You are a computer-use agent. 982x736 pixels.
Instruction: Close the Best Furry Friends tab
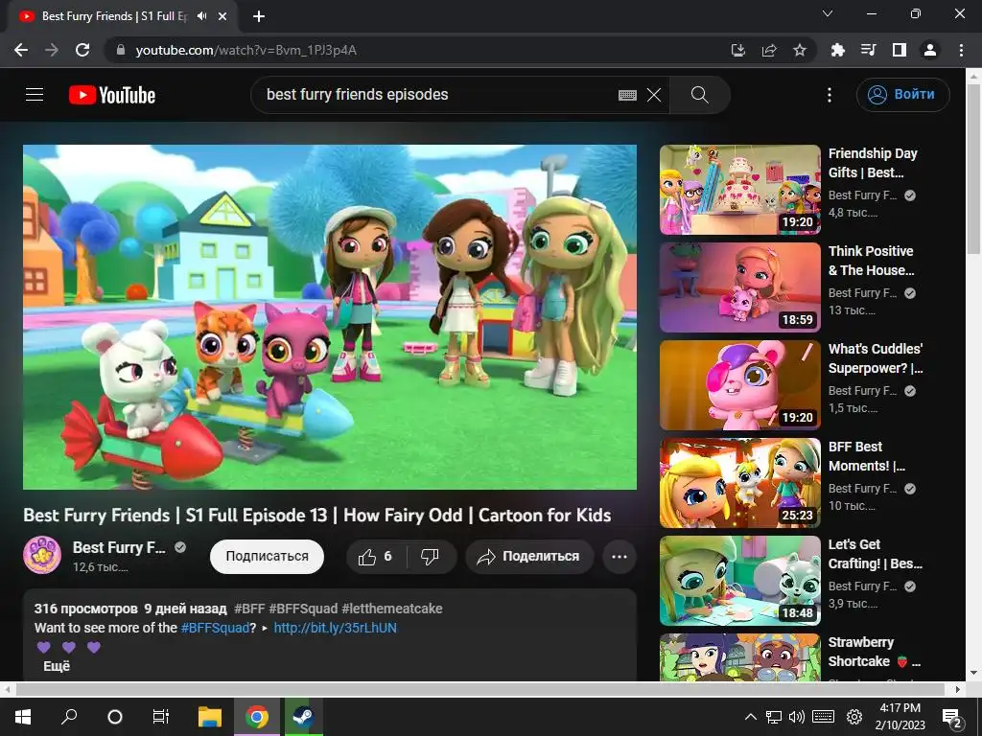coord(222,16)
